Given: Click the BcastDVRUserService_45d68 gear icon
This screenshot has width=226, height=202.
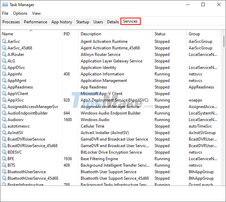Looking at the screenshot, I should pyautogui.click(x=4, y=145).
